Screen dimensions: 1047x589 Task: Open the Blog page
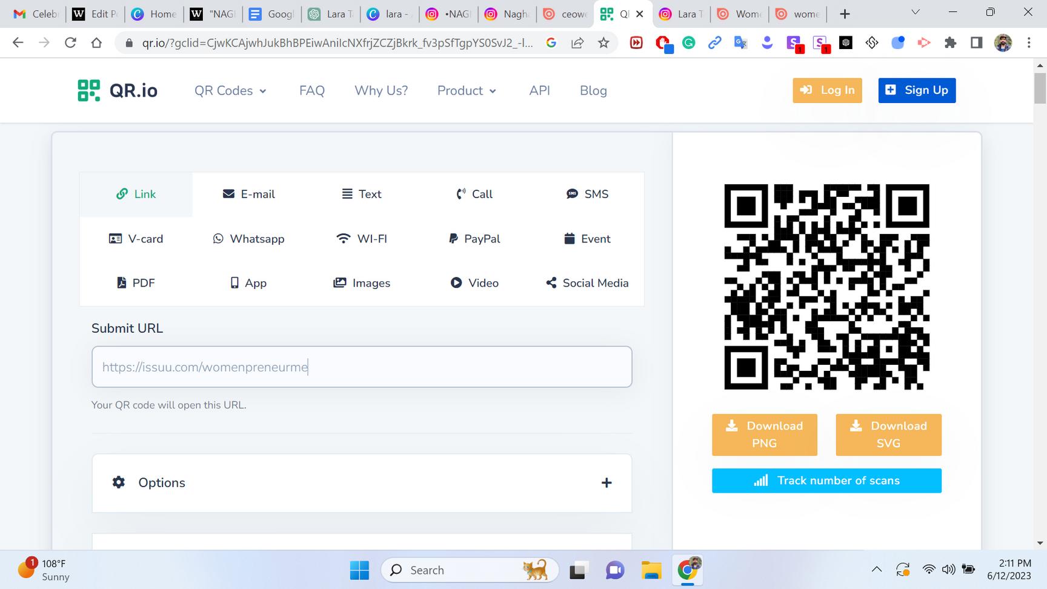point(593,90)
